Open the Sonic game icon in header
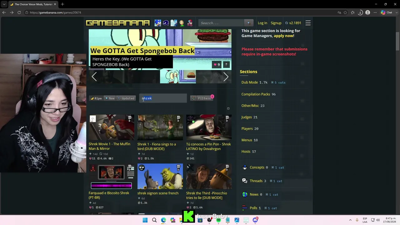400x225 pixels. (x=157, y=23)
